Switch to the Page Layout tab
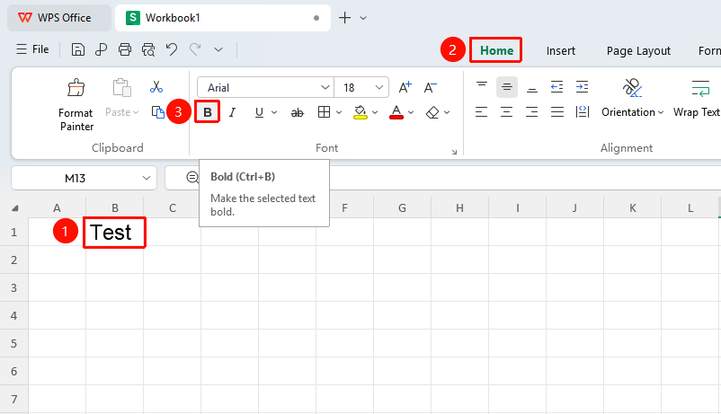The height and width of the screenshot is (414, 721). (638, 51)
